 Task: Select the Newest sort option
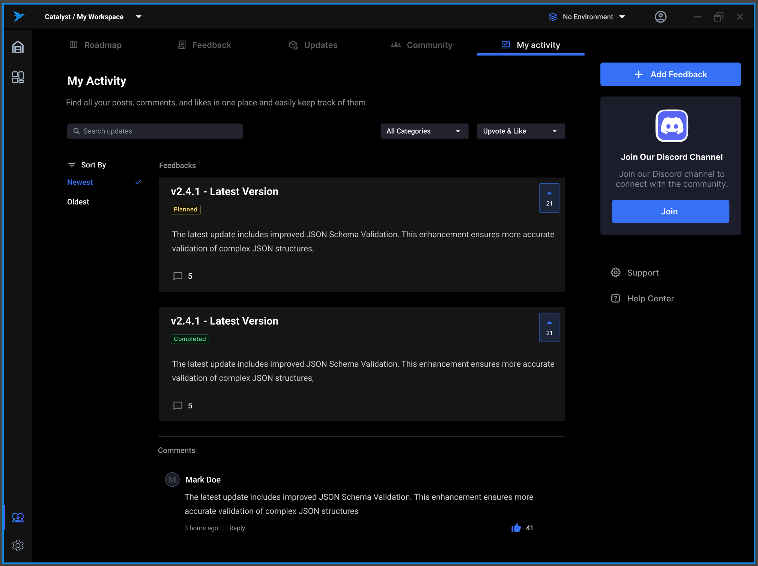click(80, 182)
